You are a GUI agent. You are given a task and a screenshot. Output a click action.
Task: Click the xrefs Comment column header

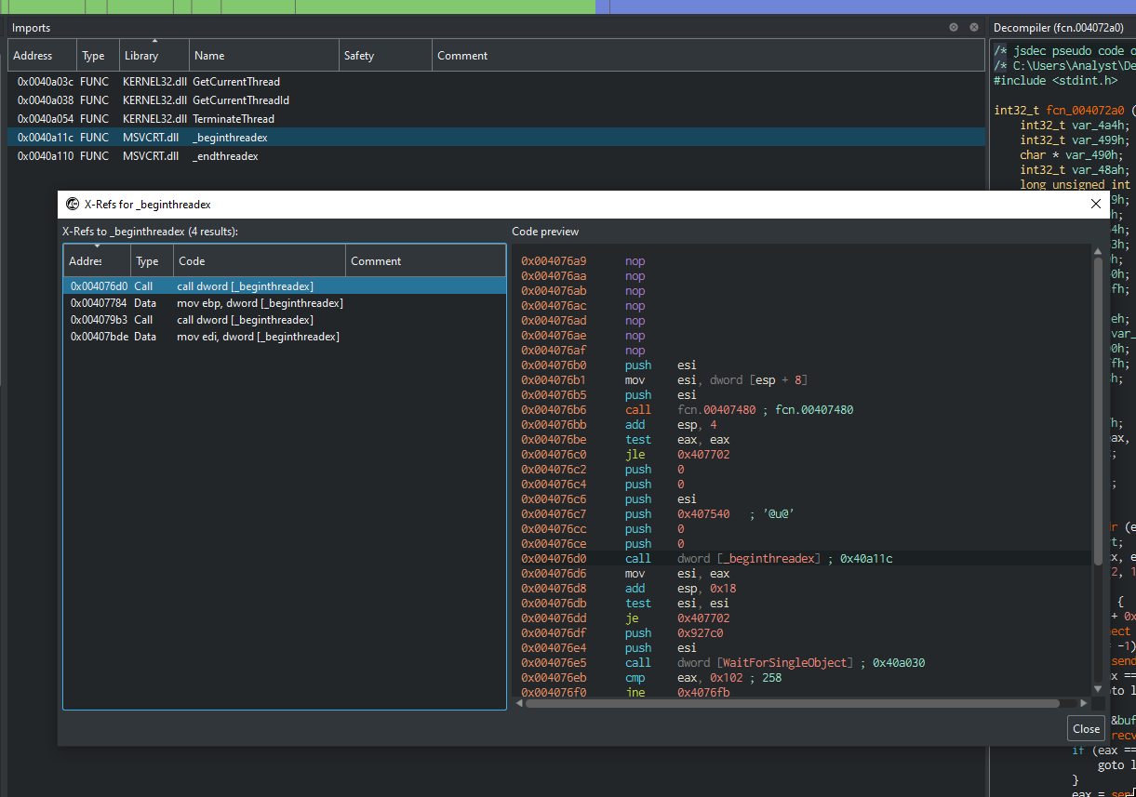(x=425, y=261)
